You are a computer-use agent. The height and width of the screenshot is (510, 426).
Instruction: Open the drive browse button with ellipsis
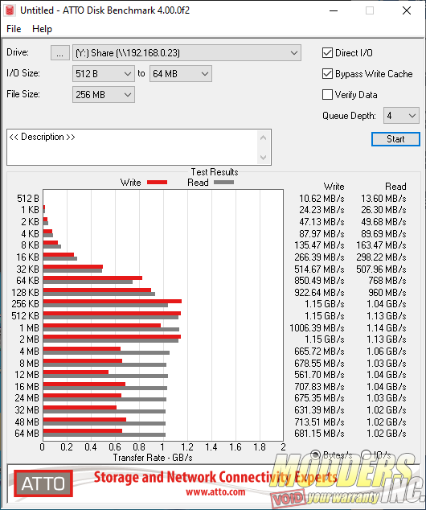[x=60, y=53]
